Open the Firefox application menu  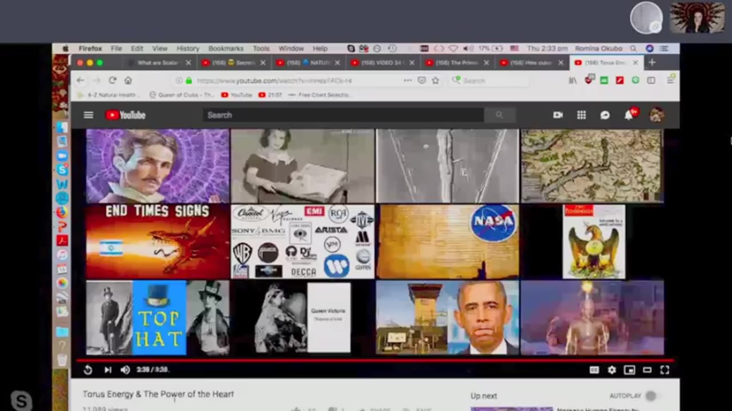[x=89, y=49]
